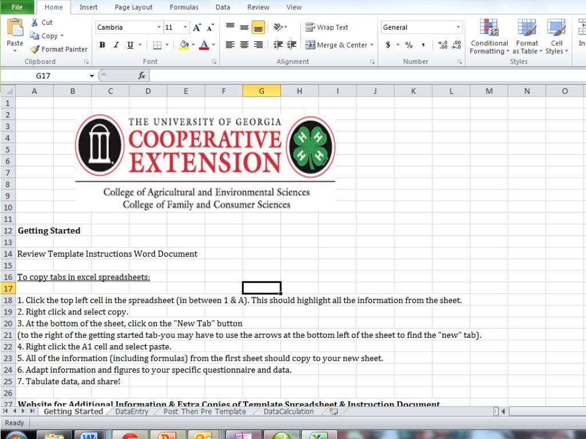Switch to the Data ribbon tab
The height and width of the screenshot is (439, 586).
pos(223,7)
